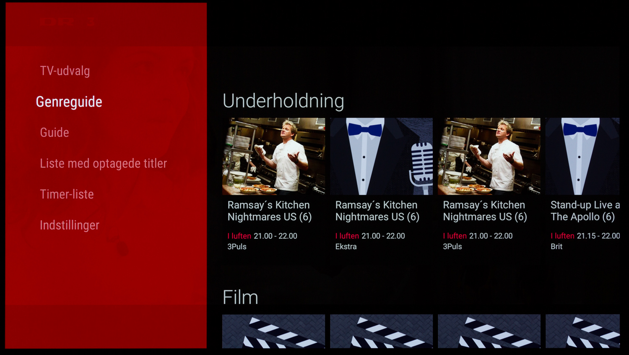The width and height of the screenshot is (629, 355).
Task: Go to Guide in the sidebar
Action: pos(55,133)
